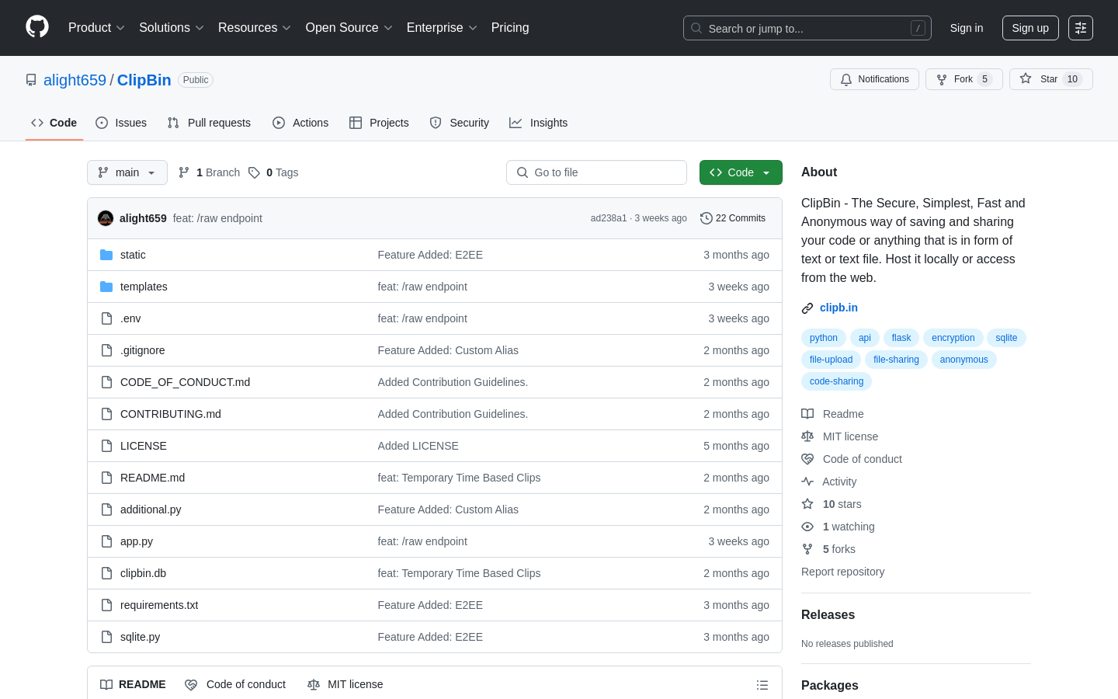This screenshot has height=699, width=1118.
Task: Click the Releases heading link
Action: [828, 614]
